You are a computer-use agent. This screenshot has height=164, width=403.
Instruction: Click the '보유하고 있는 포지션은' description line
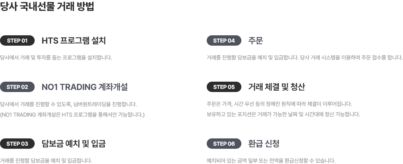[283, 114]
